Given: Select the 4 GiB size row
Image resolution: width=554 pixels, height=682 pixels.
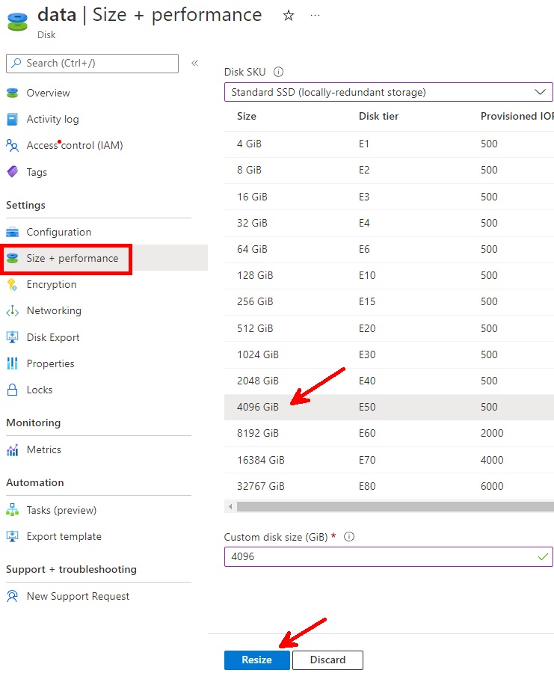Looking at the screenshot, I should [389, 144].
